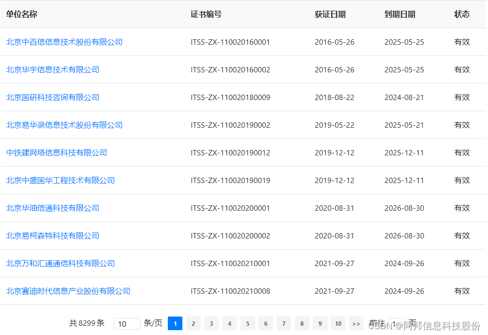488x335 pixels.
Task: Click issue date 2018-08-22
Action: (x=335, y=98)
